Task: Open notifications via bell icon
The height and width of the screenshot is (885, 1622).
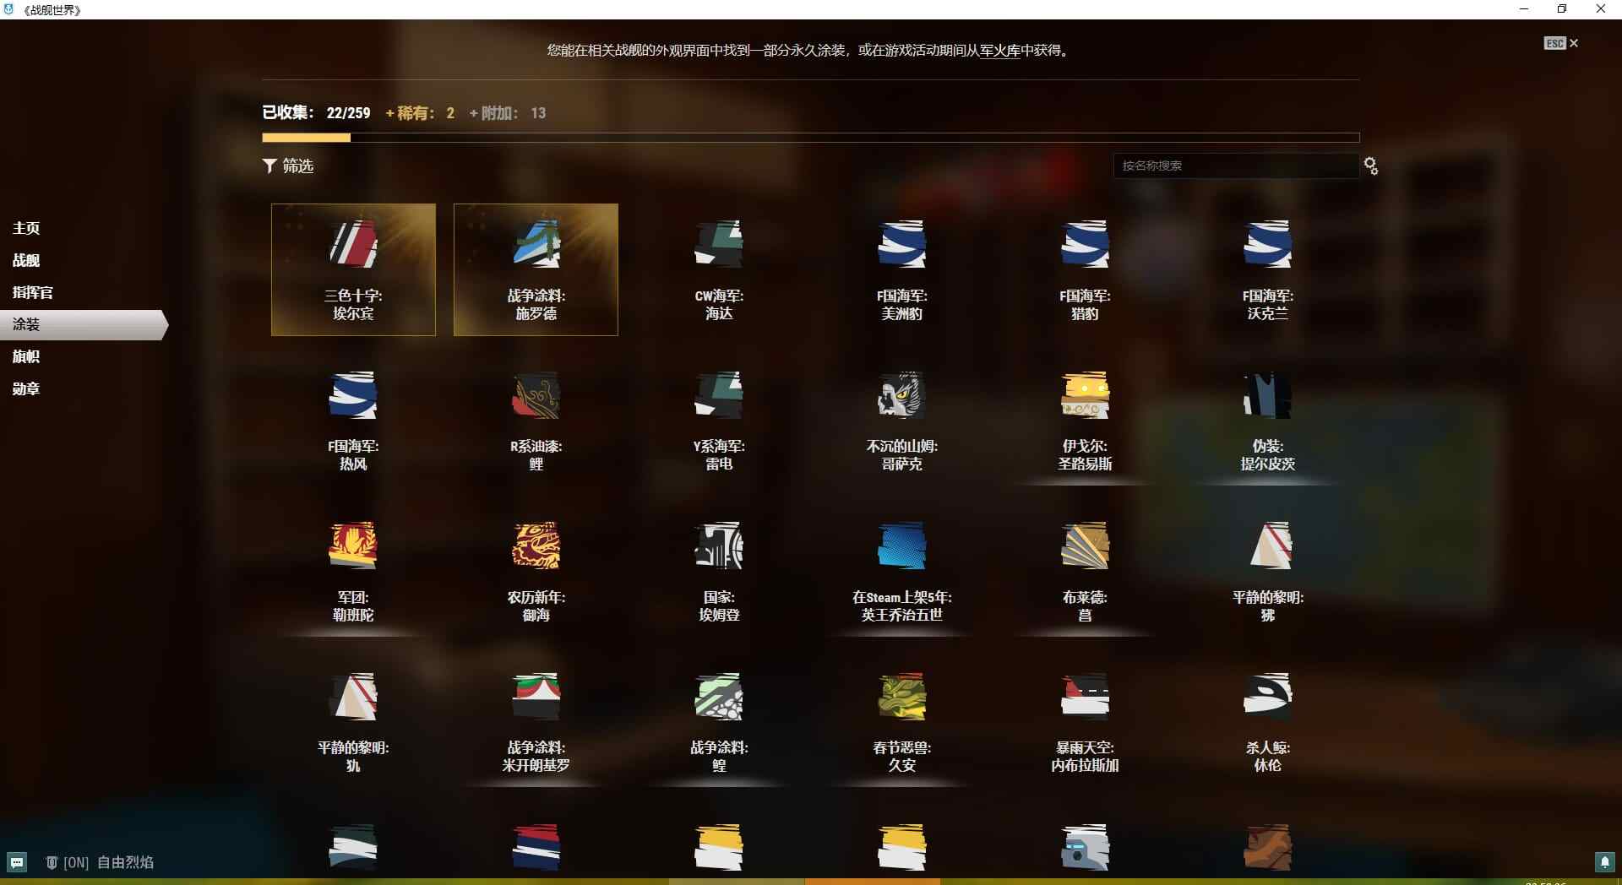Action: [1603, 862]
